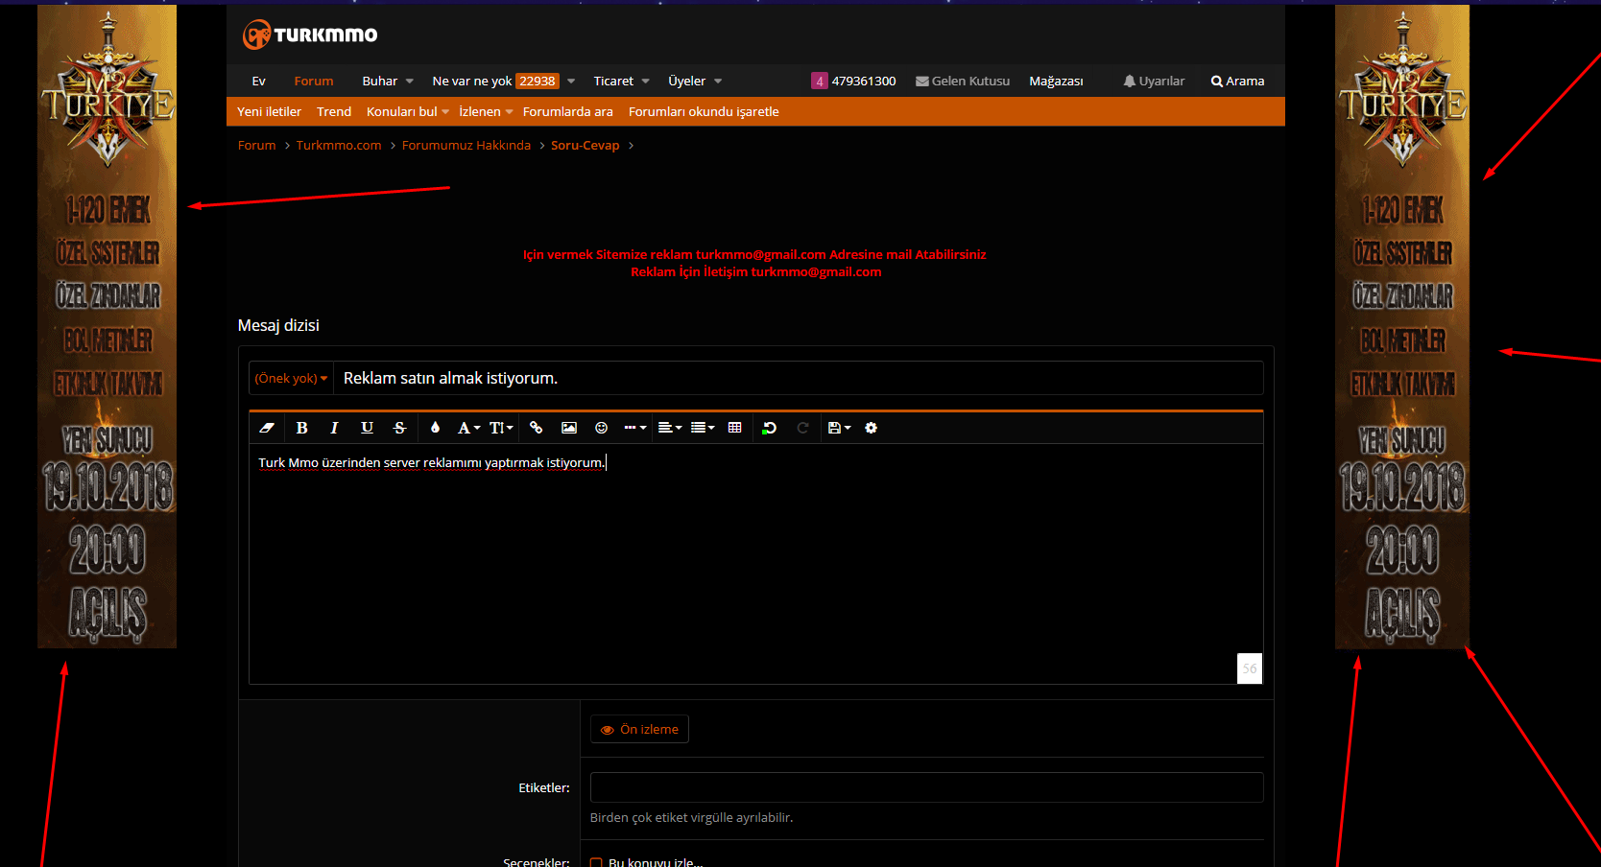The image size is (1601, 867).
Task: Go to 'Yeni iletiler' tab
Action: tap(269, 111)
